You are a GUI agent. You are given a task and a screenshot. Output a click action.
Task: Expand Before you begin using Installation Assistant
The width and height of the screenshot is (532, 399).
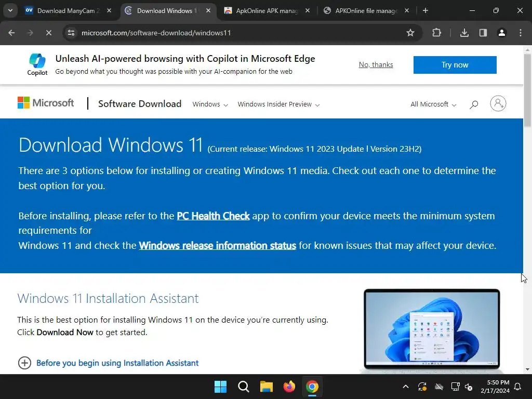(108, 363)
